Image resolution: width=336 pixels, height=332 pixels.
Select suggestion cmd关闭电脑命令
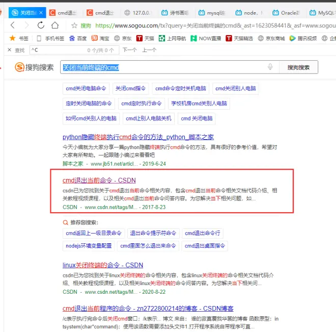(x=86, y=88)
